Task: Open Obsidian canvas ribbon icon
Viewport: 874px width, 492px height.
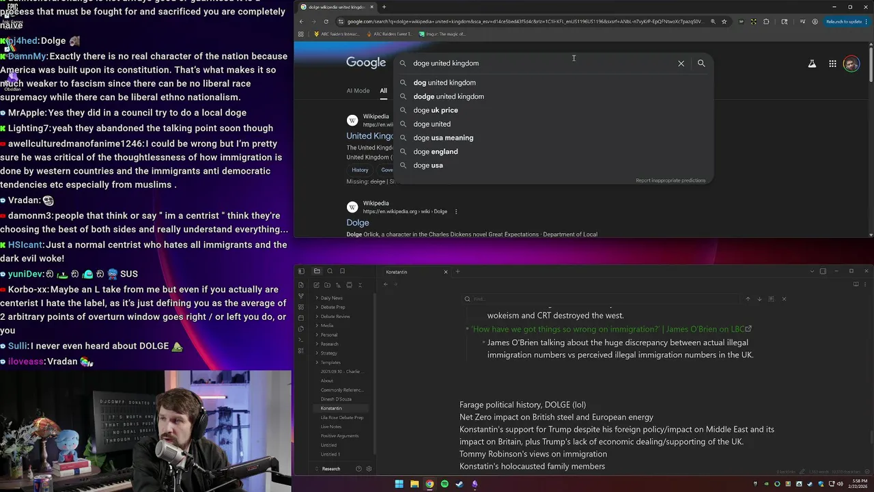Action: click(301, 307)
